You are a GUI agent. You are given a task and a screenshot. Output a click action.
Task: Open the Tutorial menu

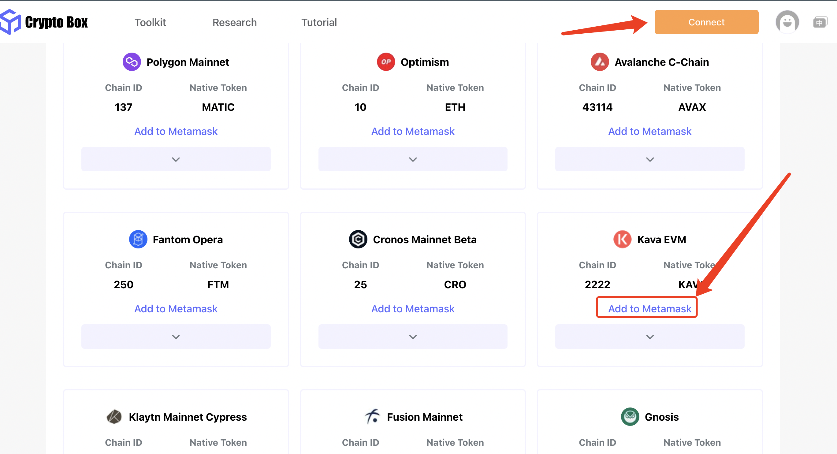[x=319, y=22]
